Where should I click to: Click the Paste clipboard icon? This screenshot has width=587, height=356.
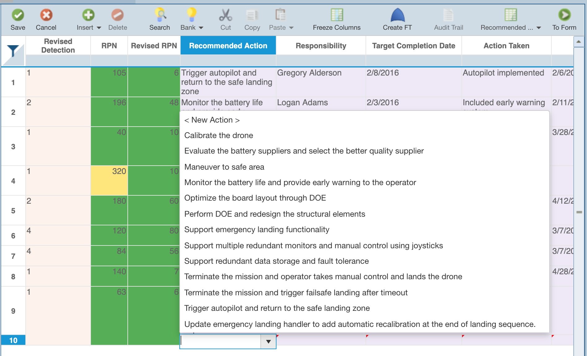pyautogui.click(x=280, y=15)
